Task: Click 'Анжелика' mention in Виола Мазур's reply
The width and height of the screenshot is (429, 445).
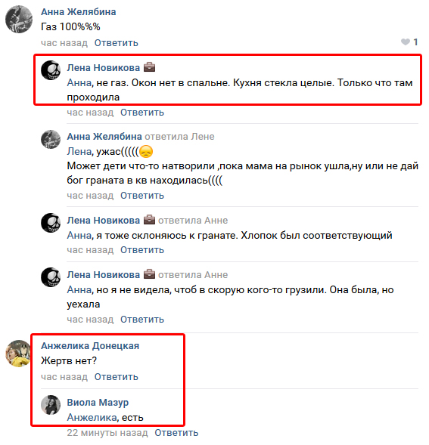Action: point(92,418)
